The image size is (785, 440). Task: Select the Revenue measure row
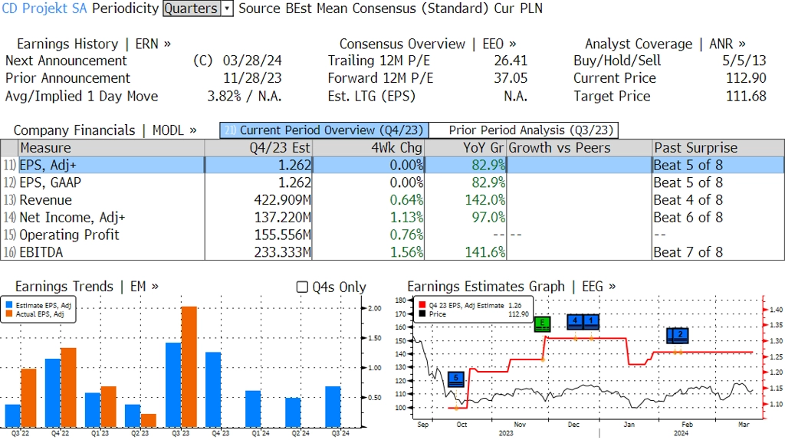click(392, 200)
